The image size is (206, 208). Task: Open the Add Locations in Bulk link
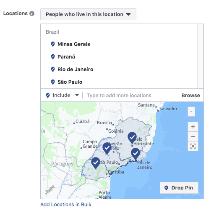pos(66,205)
